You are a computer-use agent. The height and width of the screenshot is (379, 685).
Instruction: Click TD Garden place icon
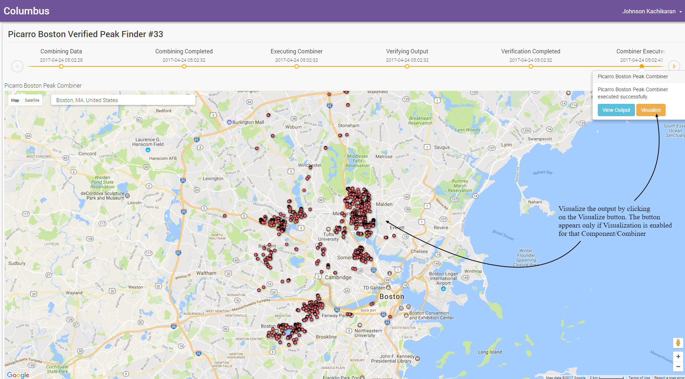[388, 288]
